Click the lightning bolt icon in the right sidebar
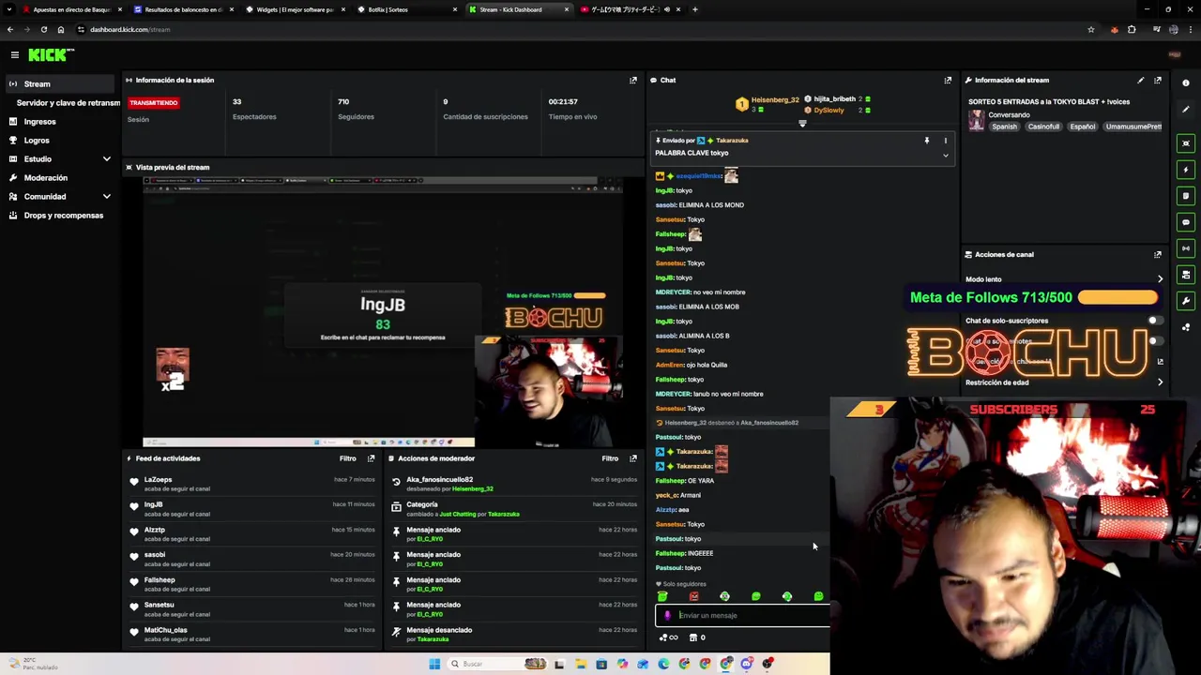1201x675 pixels. tap(1186, 170)
